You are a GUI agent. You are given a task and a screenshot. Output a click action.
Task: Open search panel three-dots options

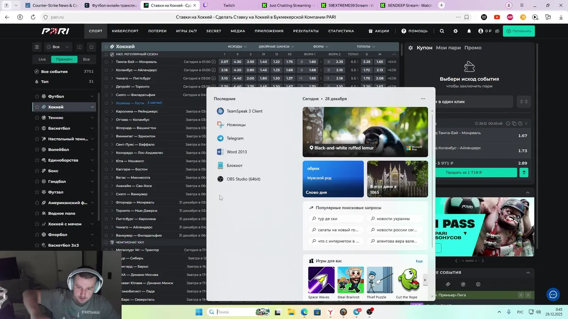[x=423, y=99]
